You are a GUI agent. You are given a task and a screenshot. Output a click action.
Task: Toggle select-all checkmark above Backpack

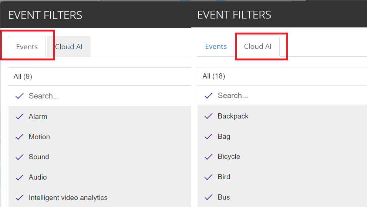pos(209,96)
